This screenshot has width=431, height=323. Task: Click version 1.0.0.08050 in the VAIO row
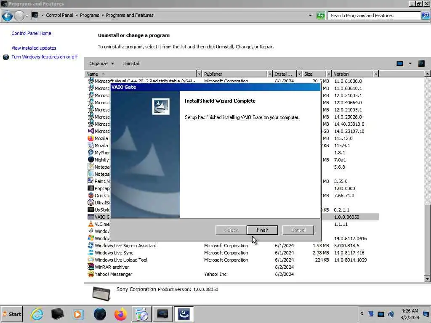[x=346, y=217]
